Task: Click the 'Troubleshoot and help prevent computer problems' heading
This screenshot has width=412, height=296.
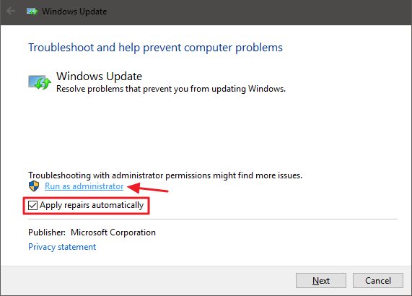Action: tap(155, 48)
